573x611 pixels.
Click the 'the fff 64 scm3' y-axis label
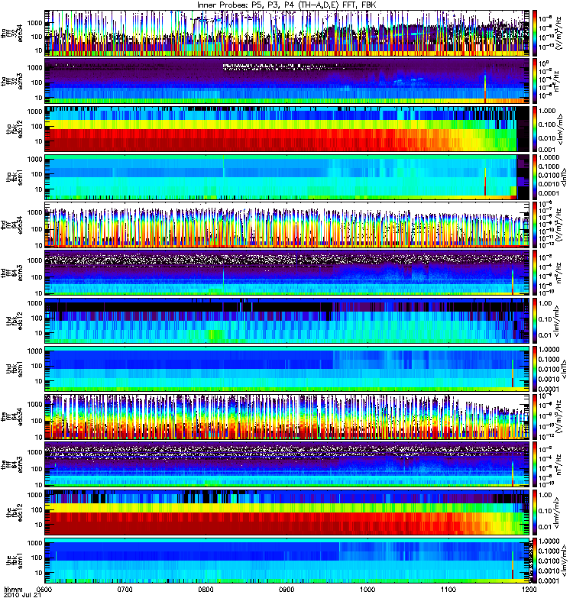coord(11,464)
